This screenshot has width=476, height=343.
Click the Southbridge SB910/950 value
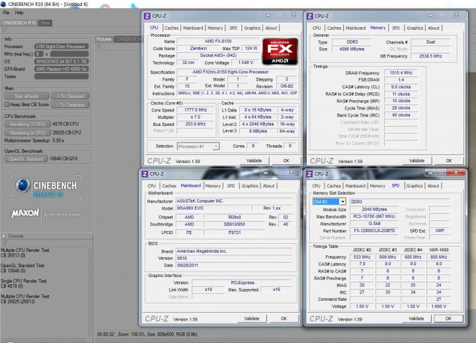(234, 224)
